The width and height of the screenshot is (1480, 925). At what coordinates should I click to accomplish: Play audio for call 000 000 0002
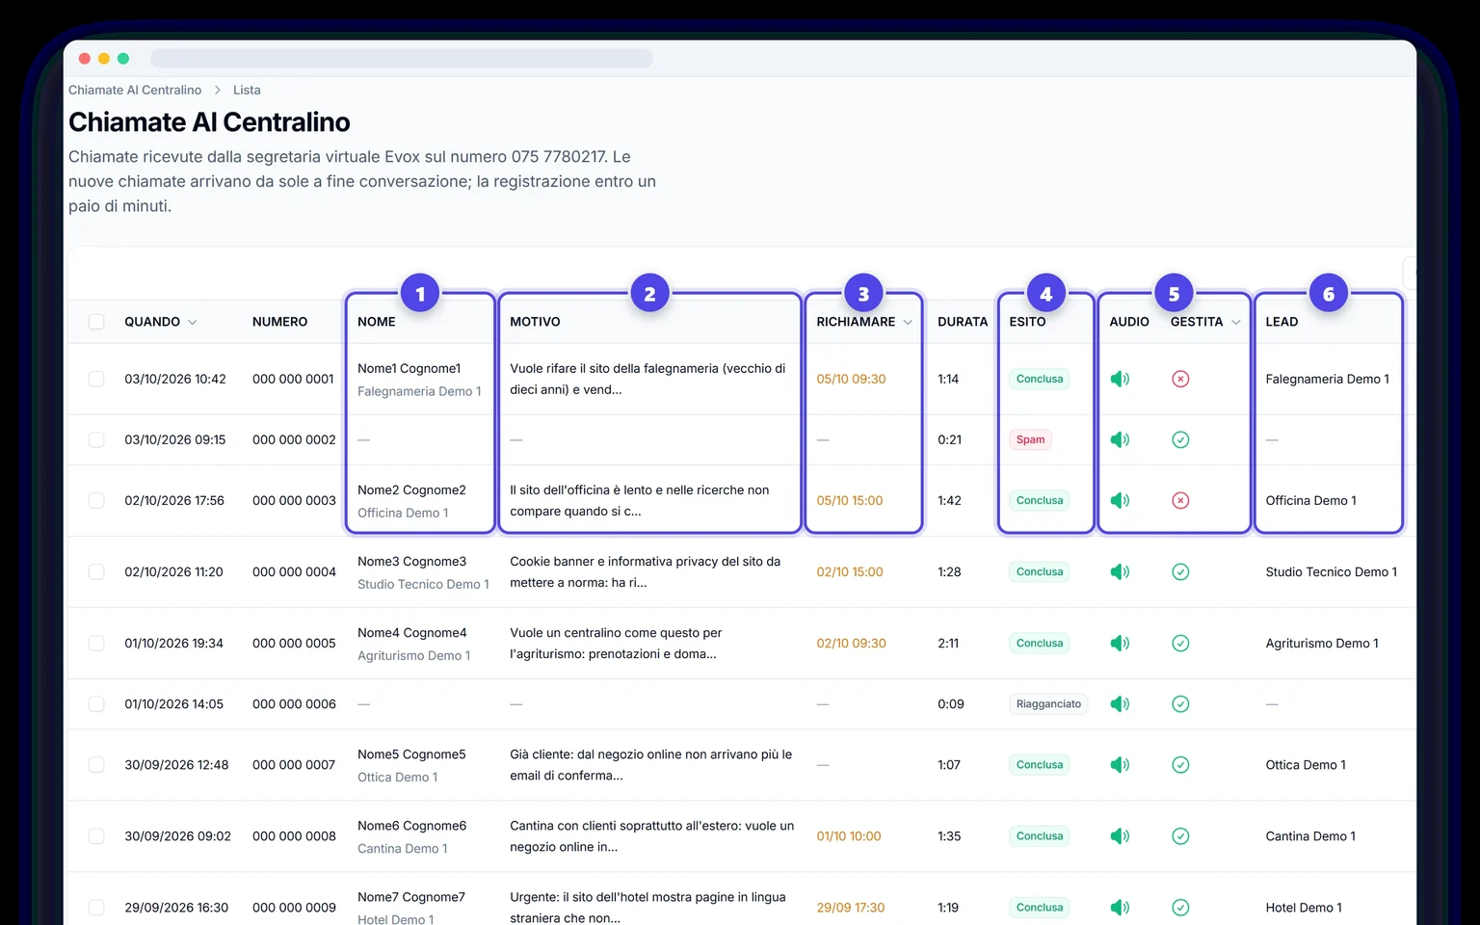pos(1120,439)
